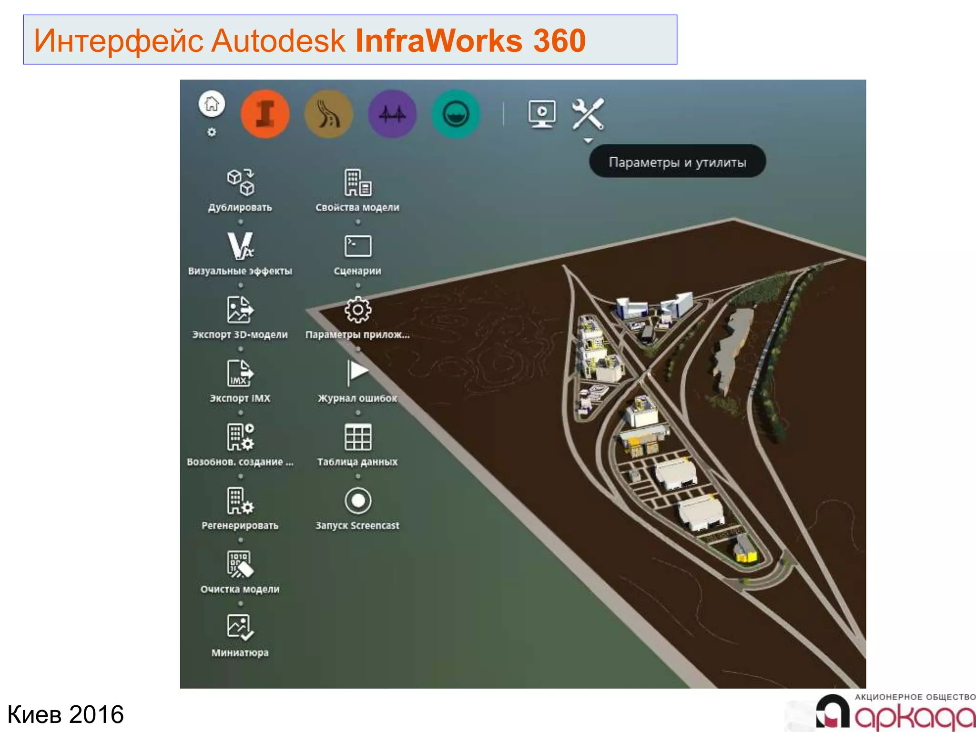Click the Сценарии label
The height and width of the screenshot is (732, 976).
click(358, 271)
